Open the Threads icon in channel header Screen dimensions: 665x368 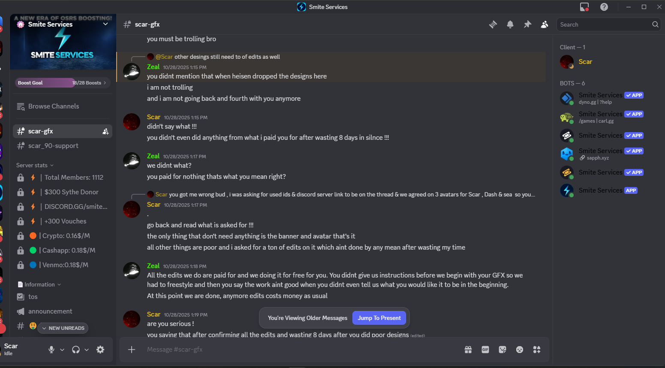pyautogui.click(x=493, y=24)
